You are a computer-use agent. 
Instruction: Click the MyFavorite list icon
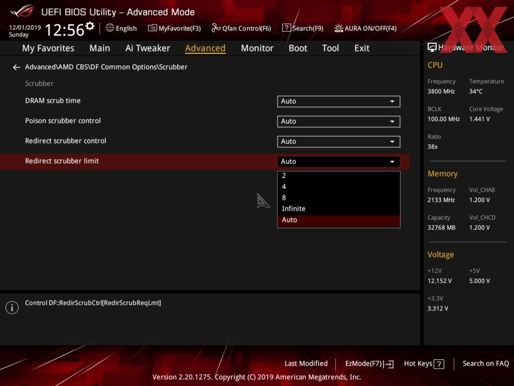(x=152, y=28)
